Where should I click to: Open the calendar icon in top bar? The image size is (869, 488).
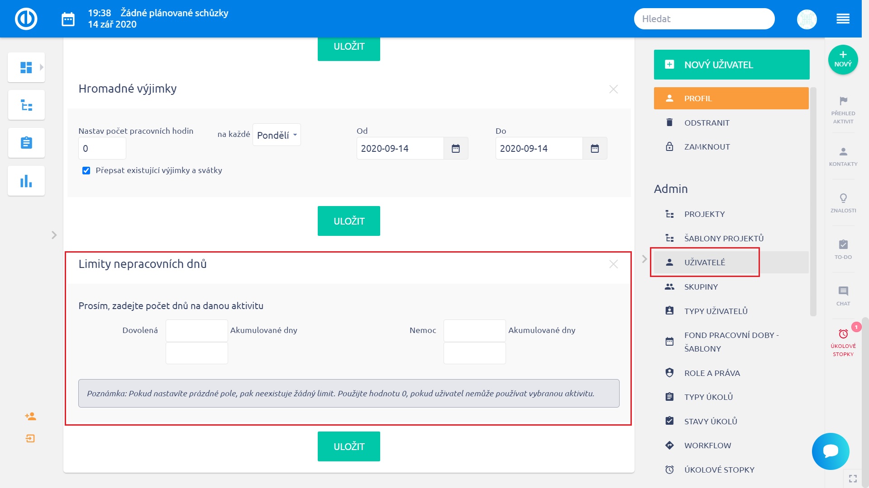(68, 19)
